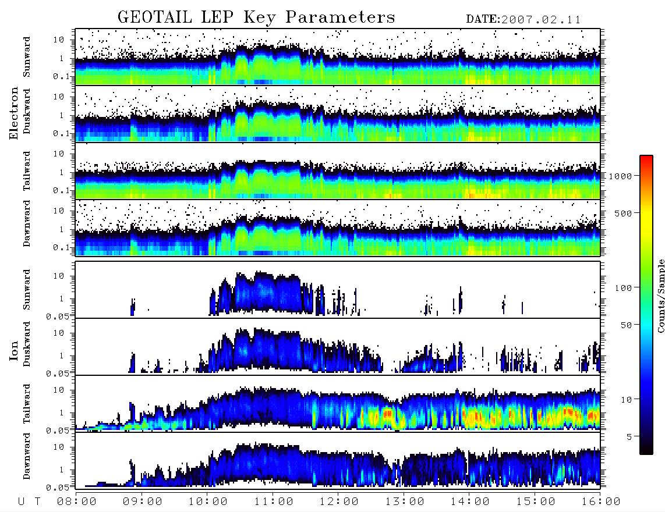Open the Electron Dawnward spectrogram panel

point(338,228)
